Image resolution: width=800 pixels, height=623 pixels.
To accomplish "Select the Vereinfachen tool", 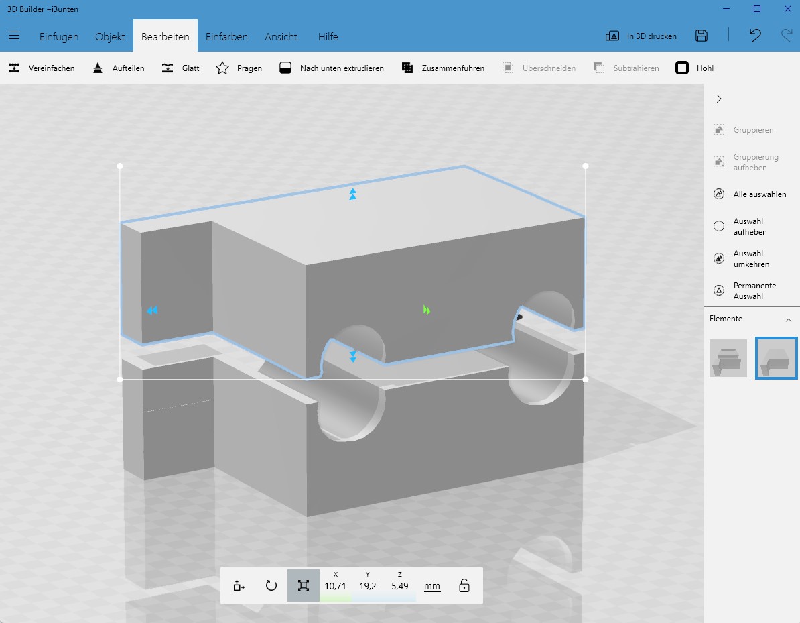I will pos(42,68).
